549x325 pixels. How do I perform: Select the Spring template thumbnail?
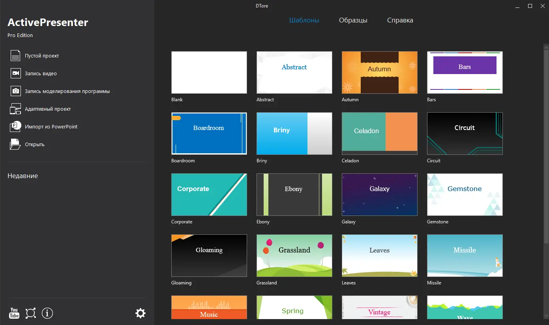tap(294, 307)
